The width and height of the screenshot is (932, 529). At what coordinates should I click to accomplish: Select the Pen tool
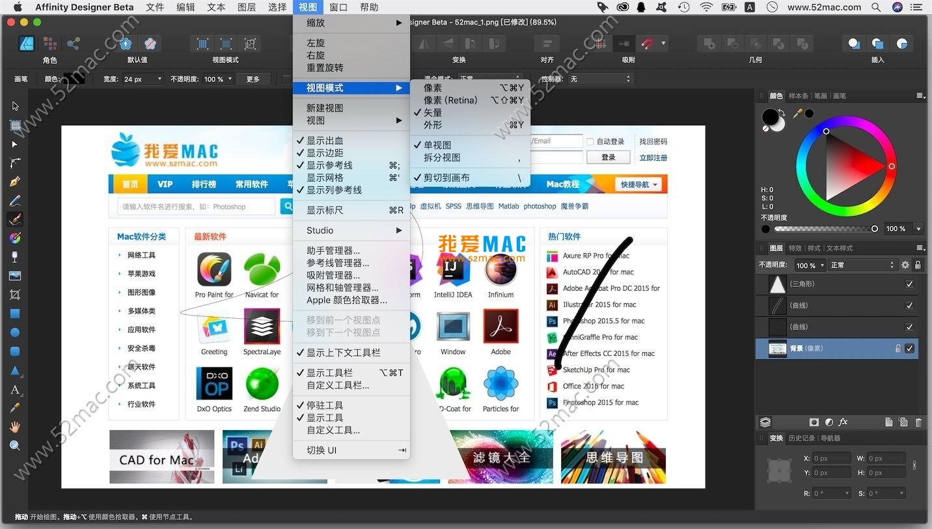[15, 182]
